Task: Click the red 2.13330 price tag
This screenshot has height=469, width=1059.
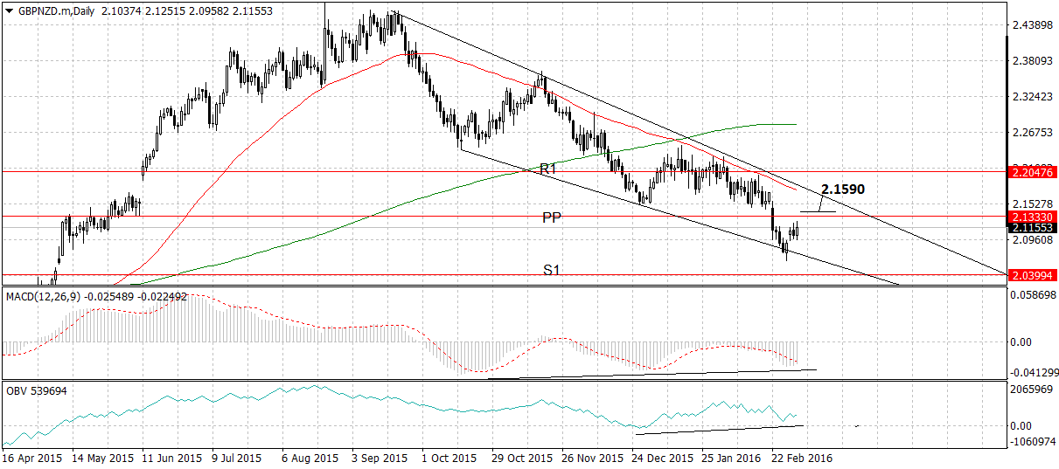Action: coord(1032,216)
